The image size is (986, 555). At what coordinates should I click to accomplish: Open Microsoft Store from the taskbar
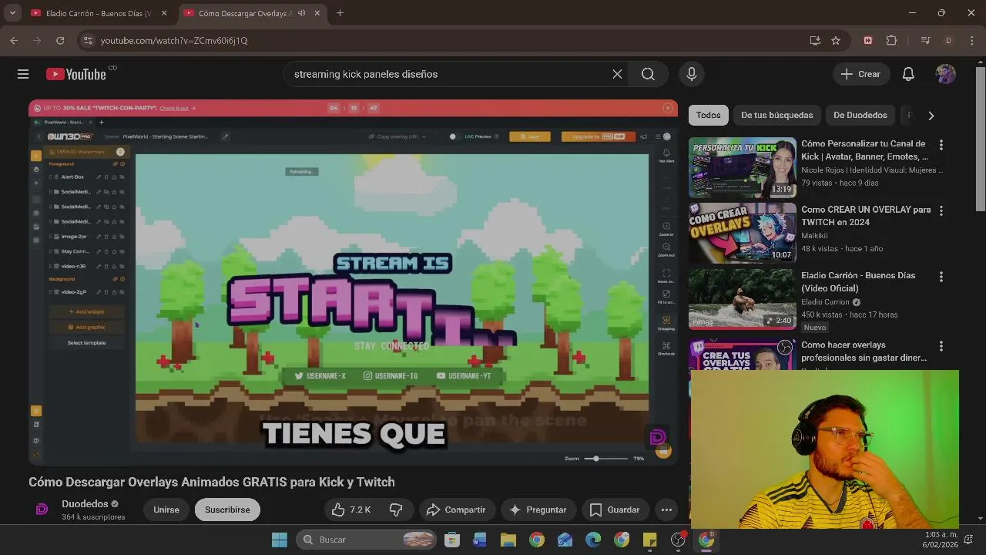(452, 540)
